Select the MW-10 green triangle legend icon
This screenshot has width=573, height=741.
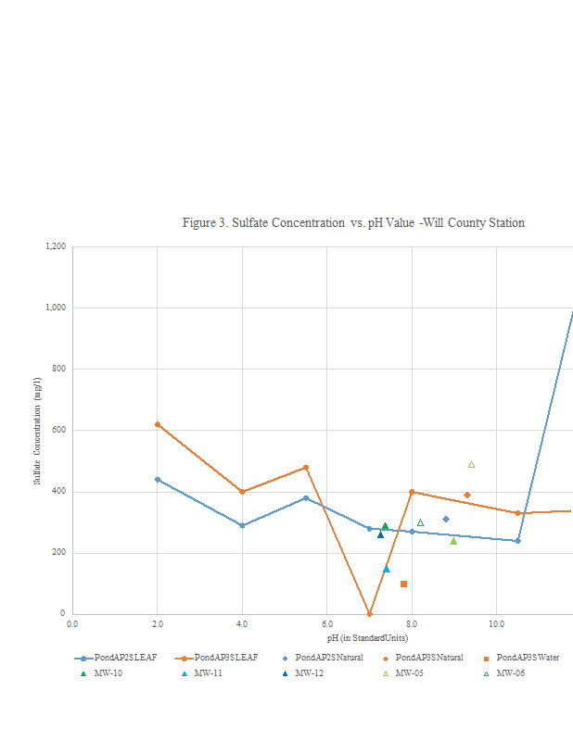(84, 673)
